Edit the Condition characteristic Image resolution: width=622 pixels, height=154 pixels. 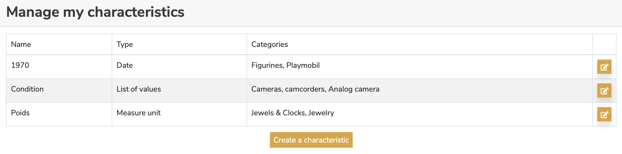click(x=604, y=90)
